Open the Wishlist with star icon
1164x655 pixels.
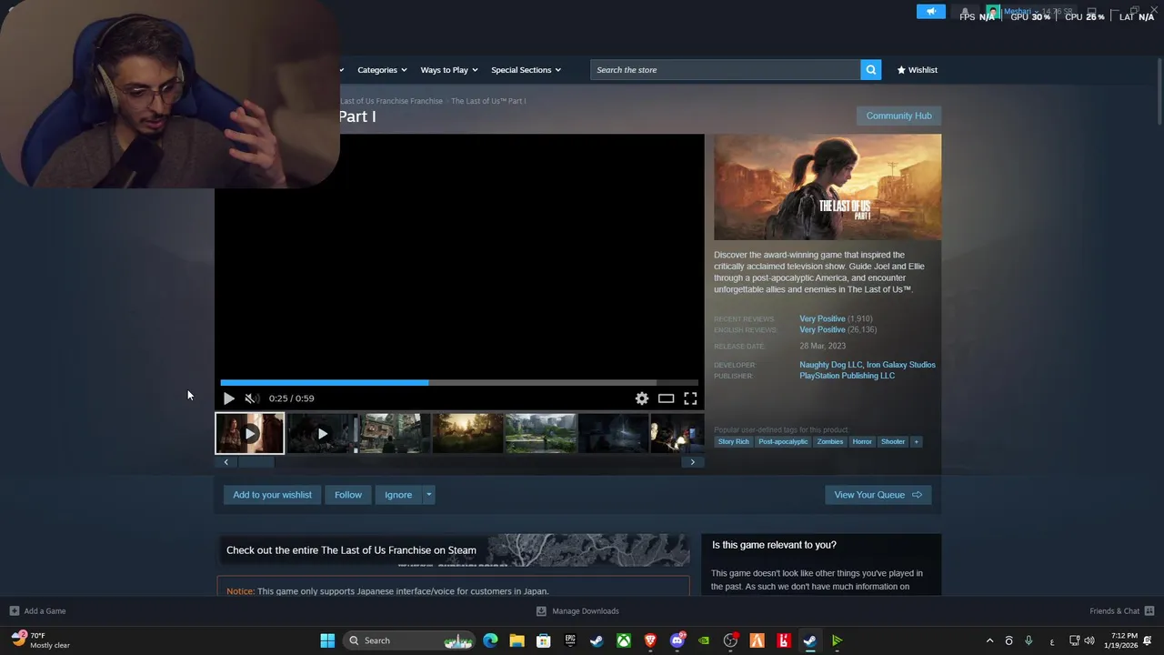917,70
